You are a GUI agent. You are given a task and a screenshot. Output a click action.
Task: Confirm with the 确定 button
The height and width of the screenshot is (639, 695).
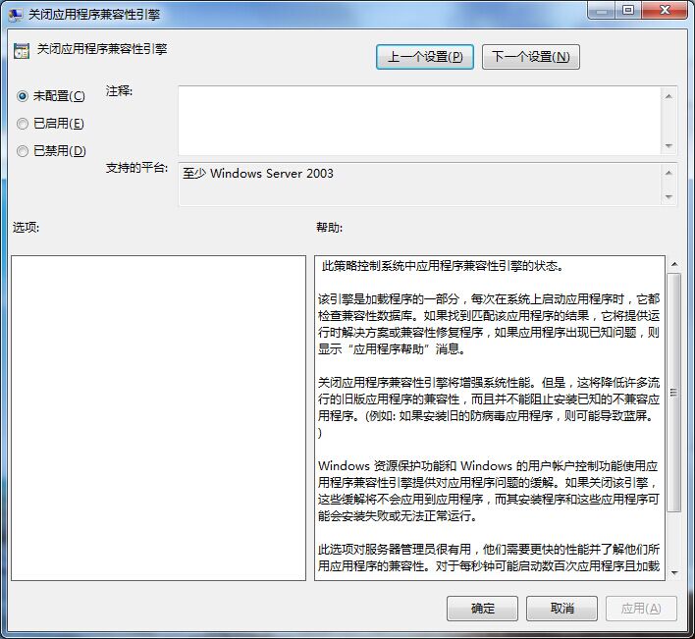482,609
